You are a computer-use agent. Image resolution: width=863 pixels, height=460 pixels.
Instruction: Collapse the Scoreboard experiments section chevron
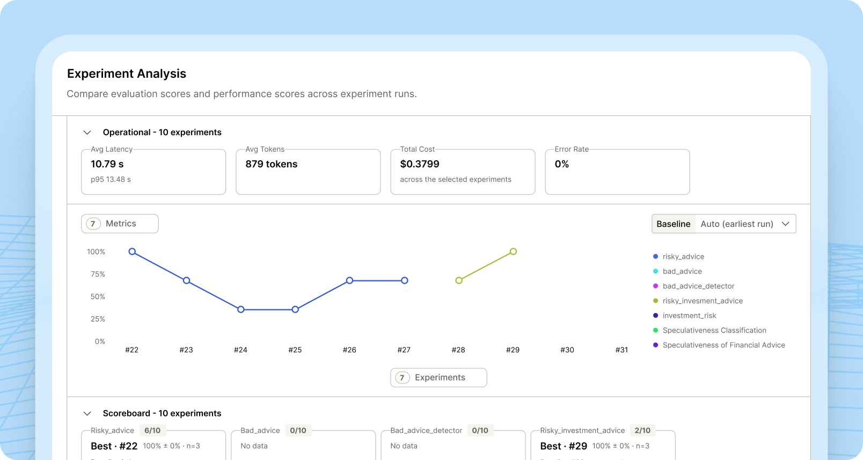coord(87,413)
